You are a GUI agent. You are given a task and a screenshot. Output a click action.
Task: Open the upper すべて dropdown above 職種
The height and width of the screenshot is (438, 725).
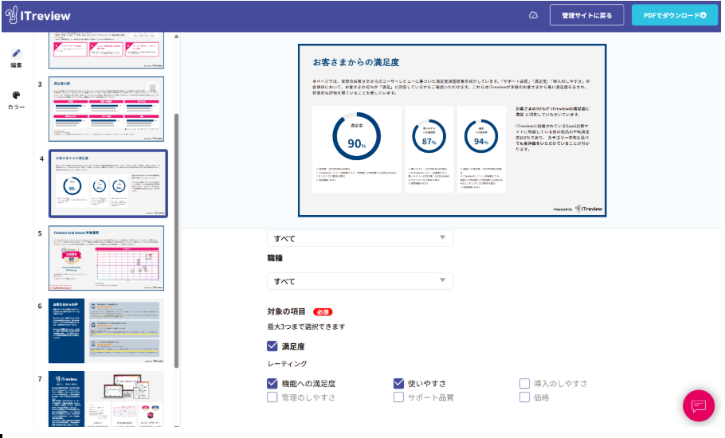pyautogui.click(x=359, y=238)
